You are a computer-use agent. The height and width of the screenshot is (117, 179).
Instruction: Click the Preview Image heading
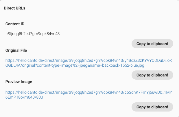pyautogui.click(x=19, y=82)
